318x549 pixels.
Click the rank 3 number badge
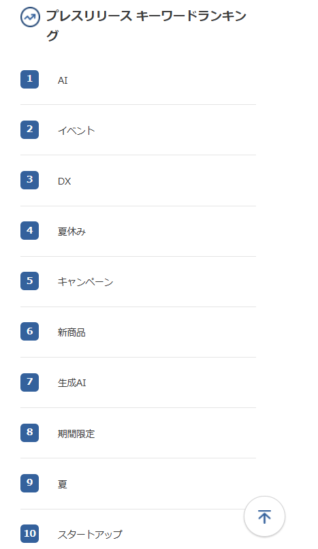(29, 180)
